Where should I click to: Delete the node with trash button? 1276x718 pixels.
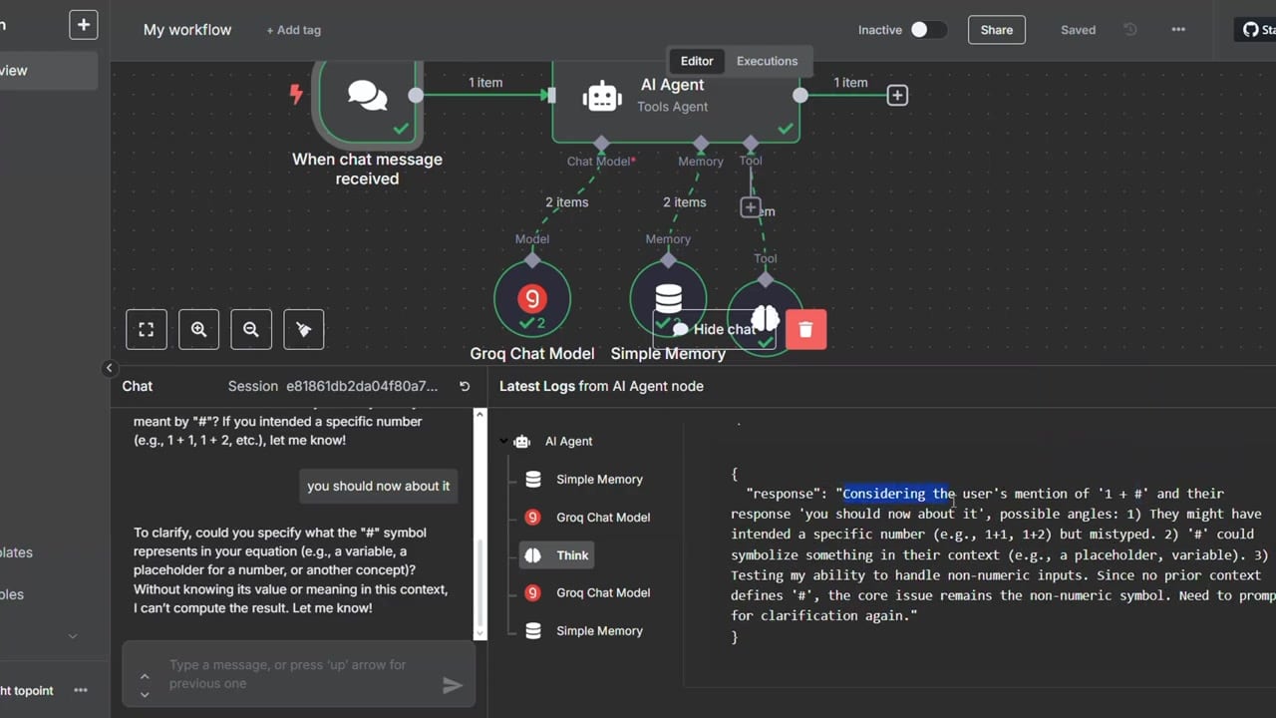click(805, 329)
